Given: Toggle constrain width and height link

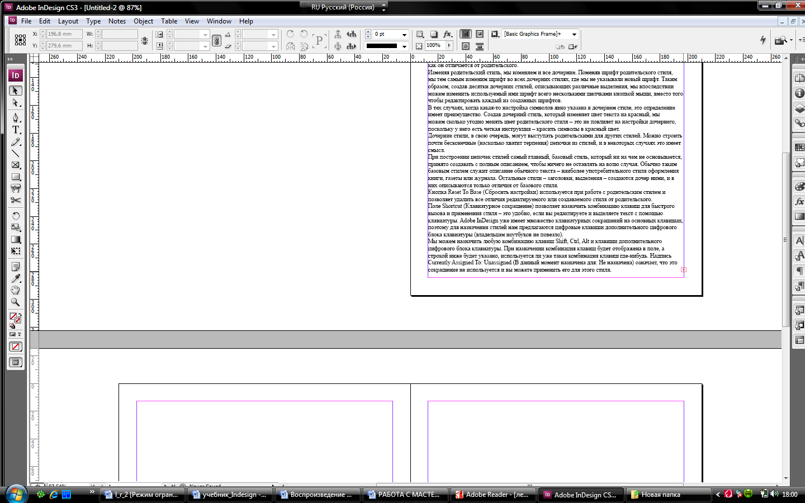Looking at the screenshot, I should pyautogui.click(x=145, y=41).
